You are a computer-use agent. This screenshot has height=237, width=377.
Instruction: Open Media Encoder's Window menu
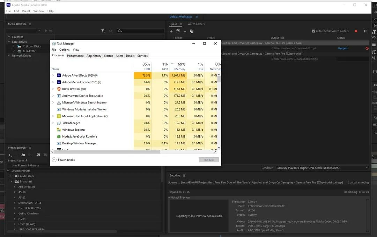[x=39, y=11]
